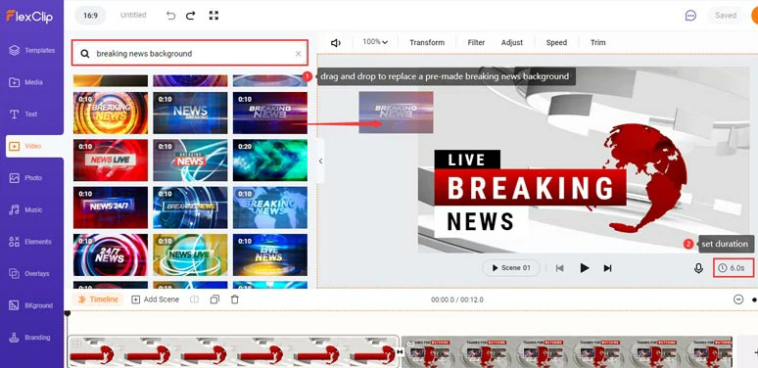This screenshot has width=758, height=368.
Task: Open the Music sidebar tab
Action: click(x=32, y=210)
